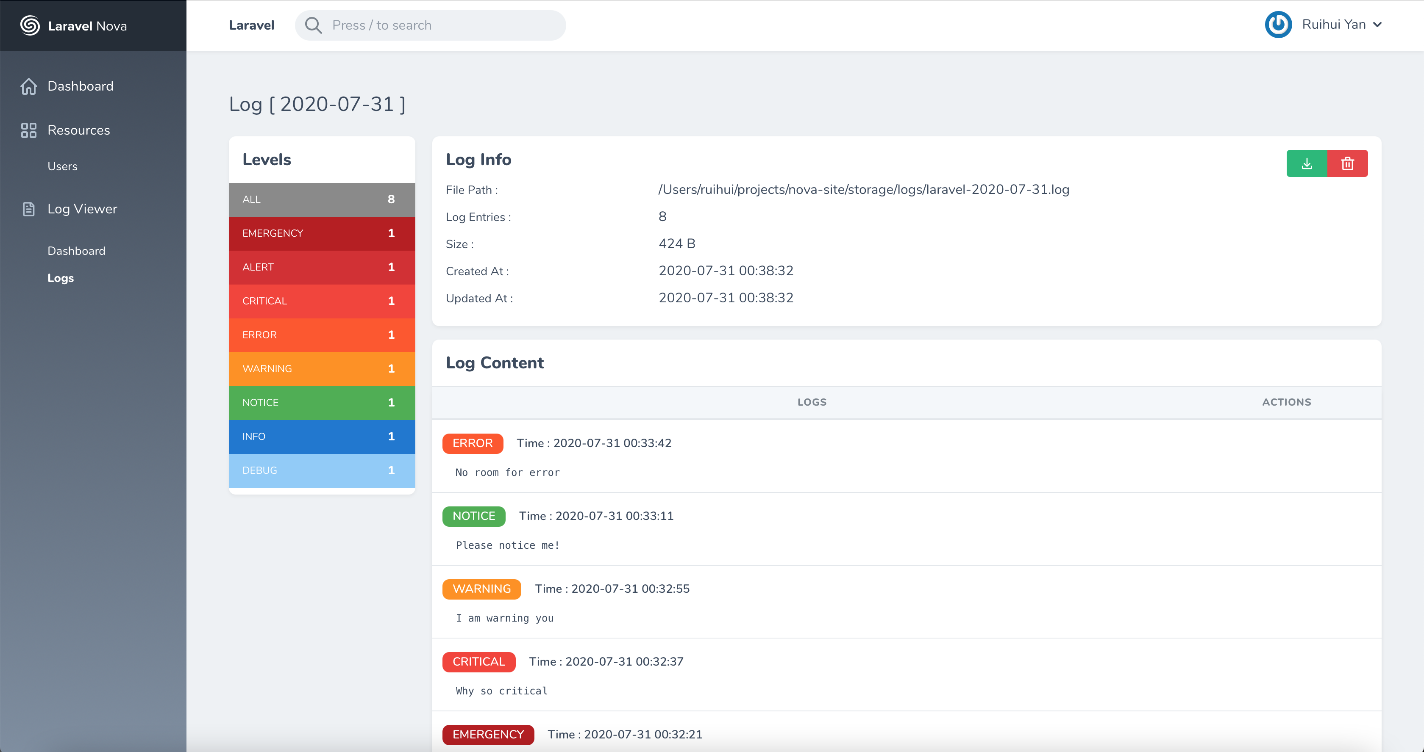Viewport: 1424px width, 752px height.
Task: Click the Ruihui Yan avatar icon
Action: (x=1278, y=25)
